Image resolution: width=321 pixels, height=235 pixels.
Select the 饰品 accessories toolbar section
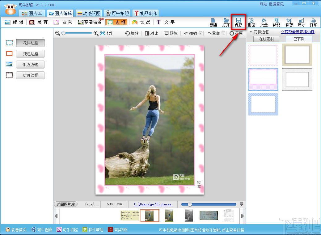(x=141, y=22)
